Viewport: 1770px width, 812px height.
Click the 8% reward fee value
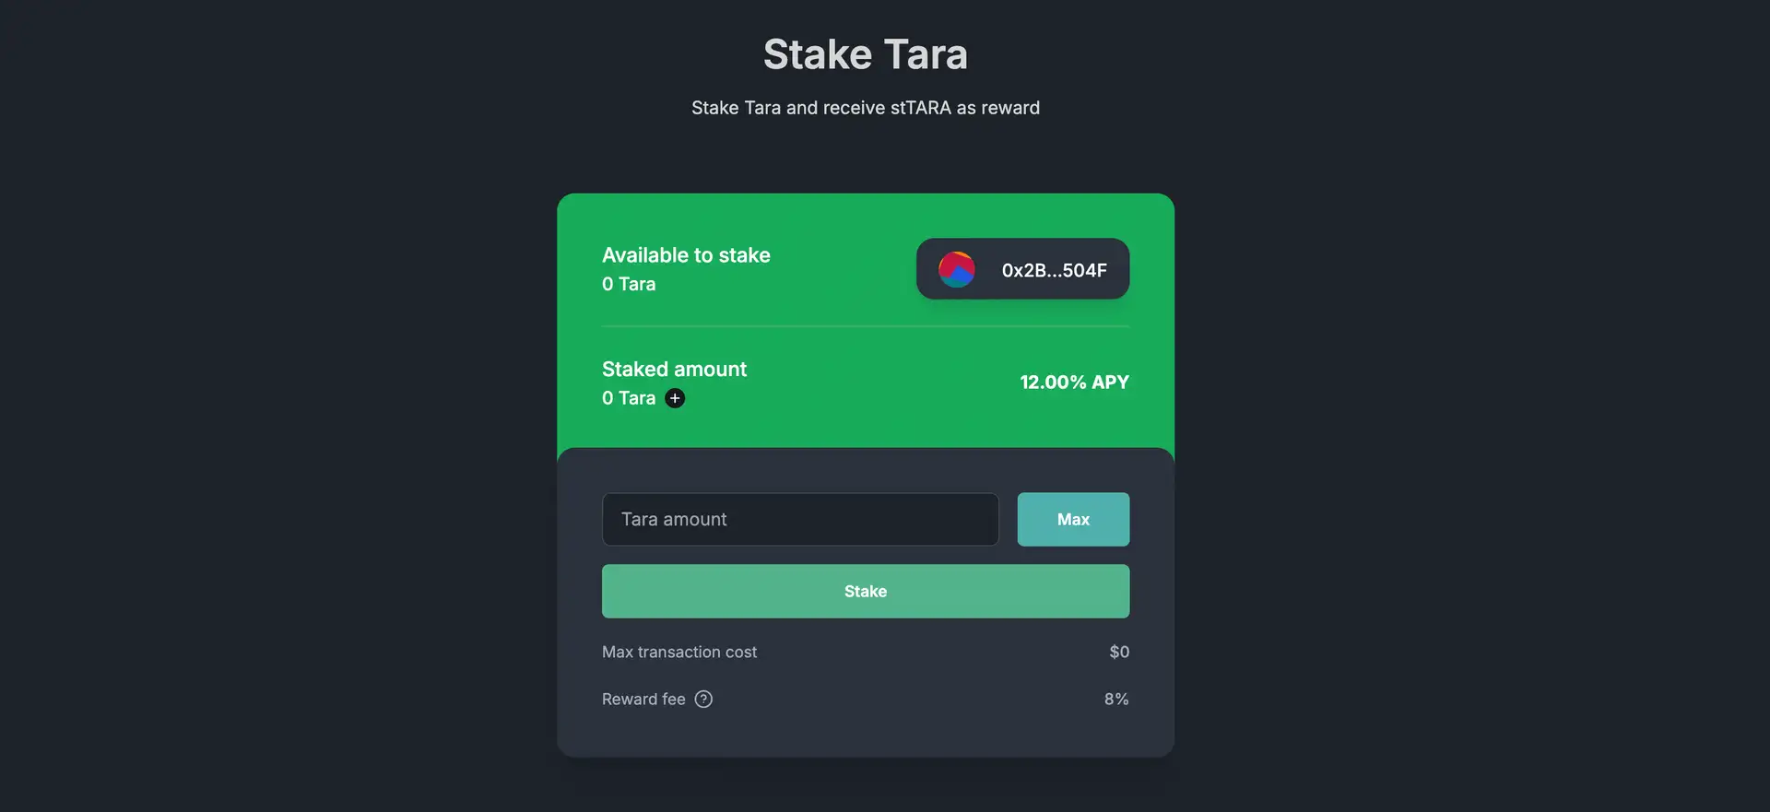tap(1116, 699)
